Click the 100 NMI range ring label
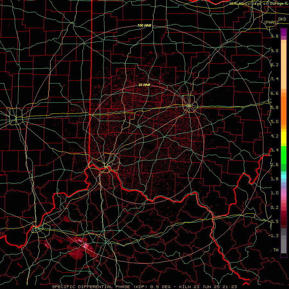The height and width of the screenshot is (289, 289). coord(144,25)
